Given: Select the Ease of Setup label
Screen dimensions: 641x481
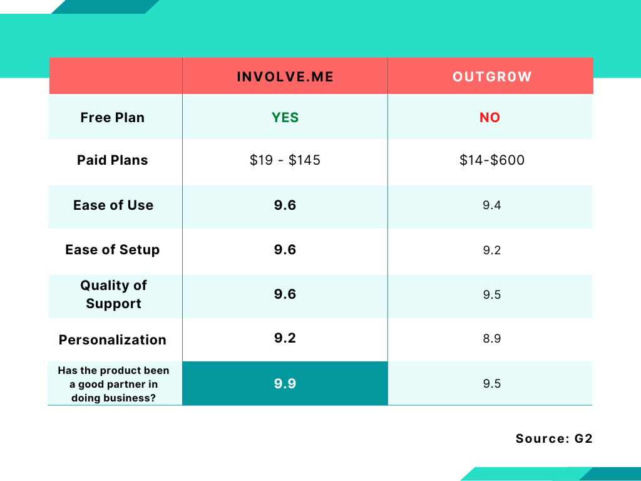Looking at the screenshot, I should pyautogui.click(x=113, y=249).
